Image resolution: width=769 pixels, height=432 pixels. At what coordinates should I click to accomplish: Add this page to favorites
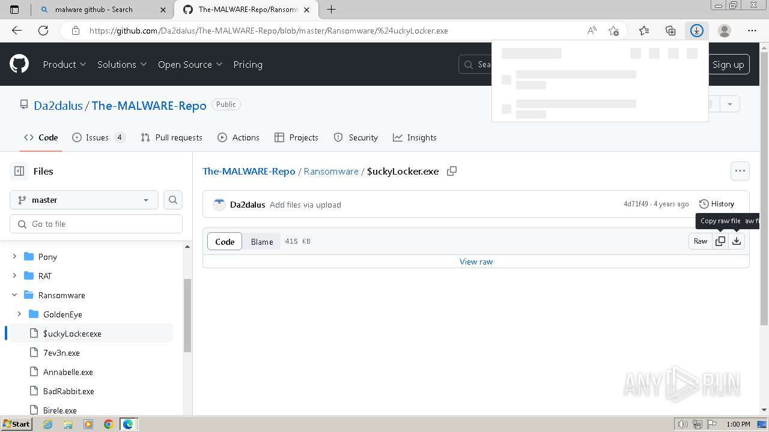point(613,31)
